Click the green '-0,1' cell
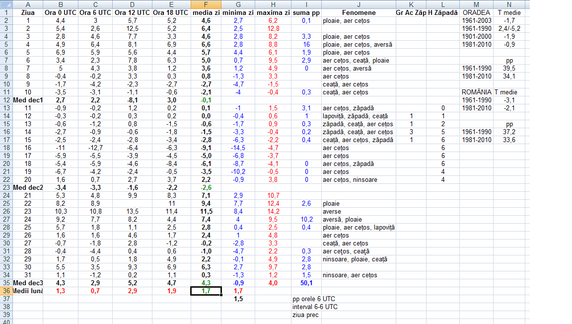Viewport: 572px width, 324px height. click(x=206, y=100)
